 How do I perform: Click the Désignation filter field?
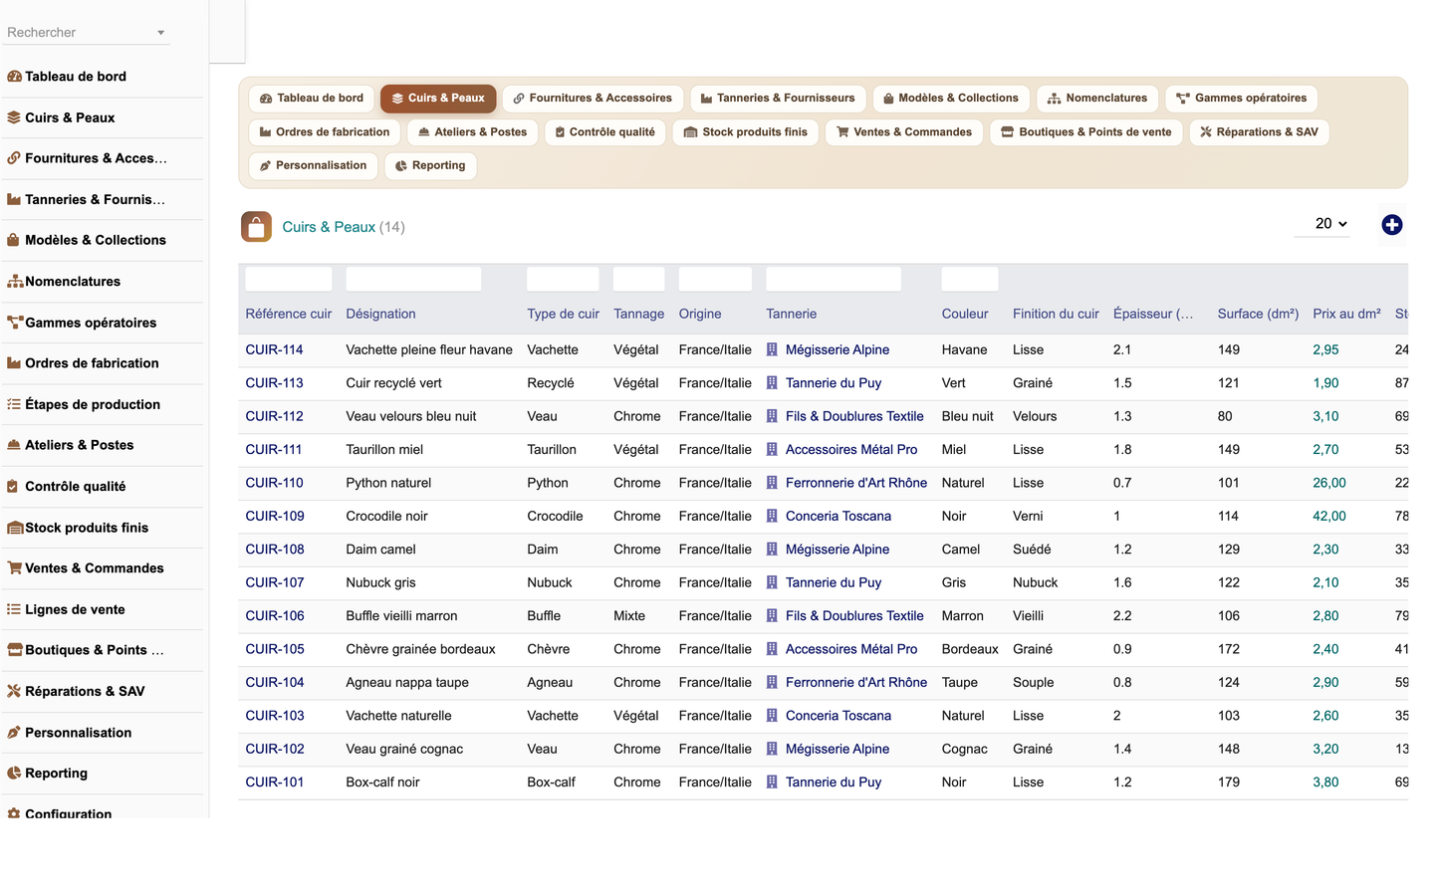coord(413,279)
